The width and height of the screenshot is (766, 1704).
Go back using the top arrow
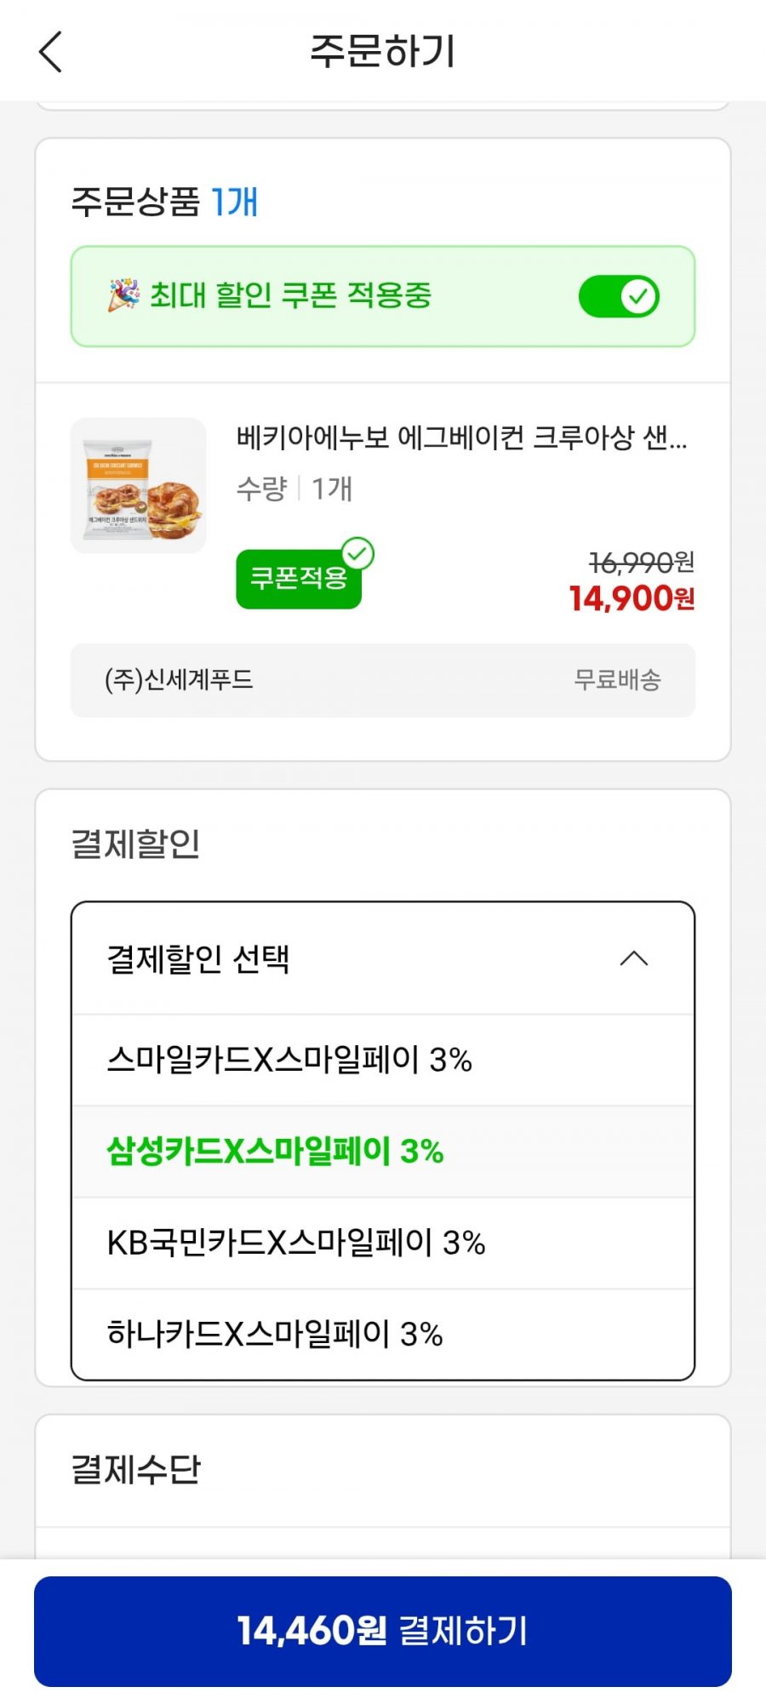pos(51,52)
